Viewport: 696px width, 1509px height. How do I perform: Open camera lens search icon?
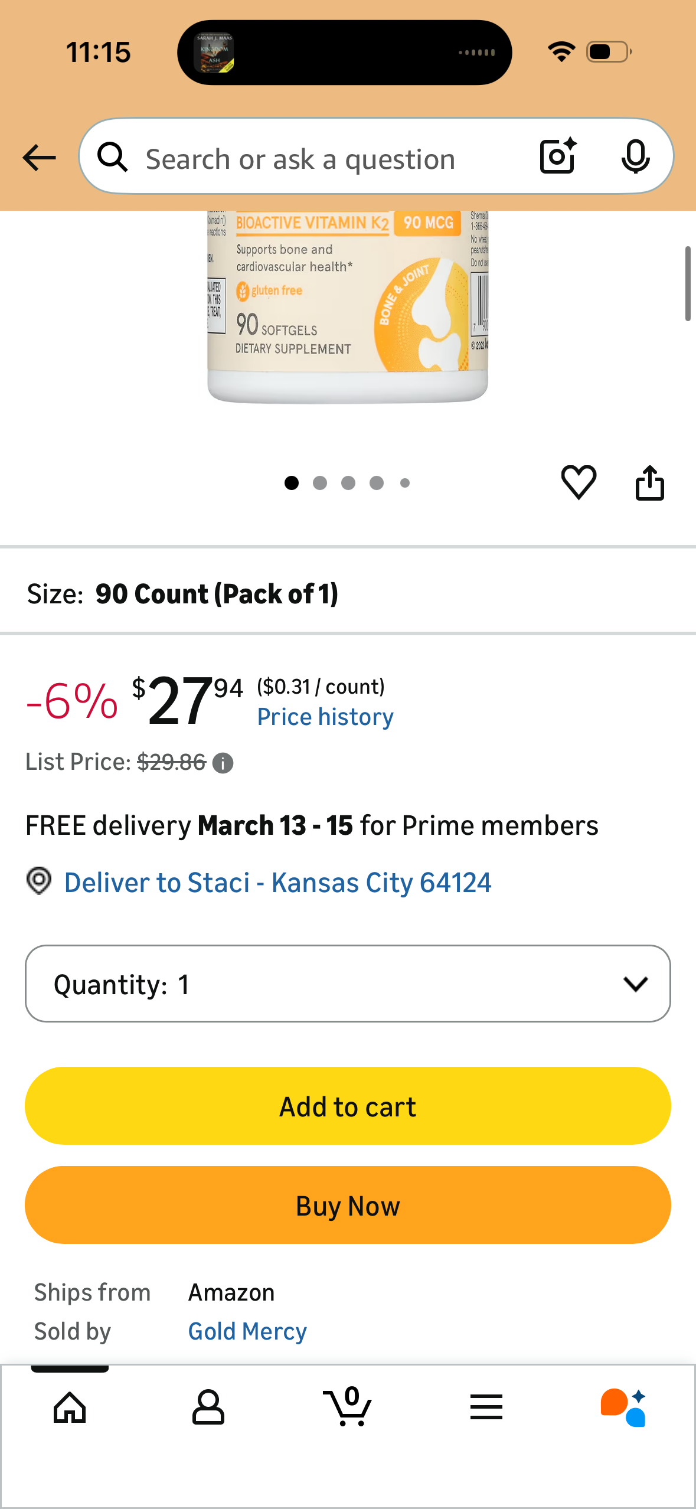[x=558, y=156]
